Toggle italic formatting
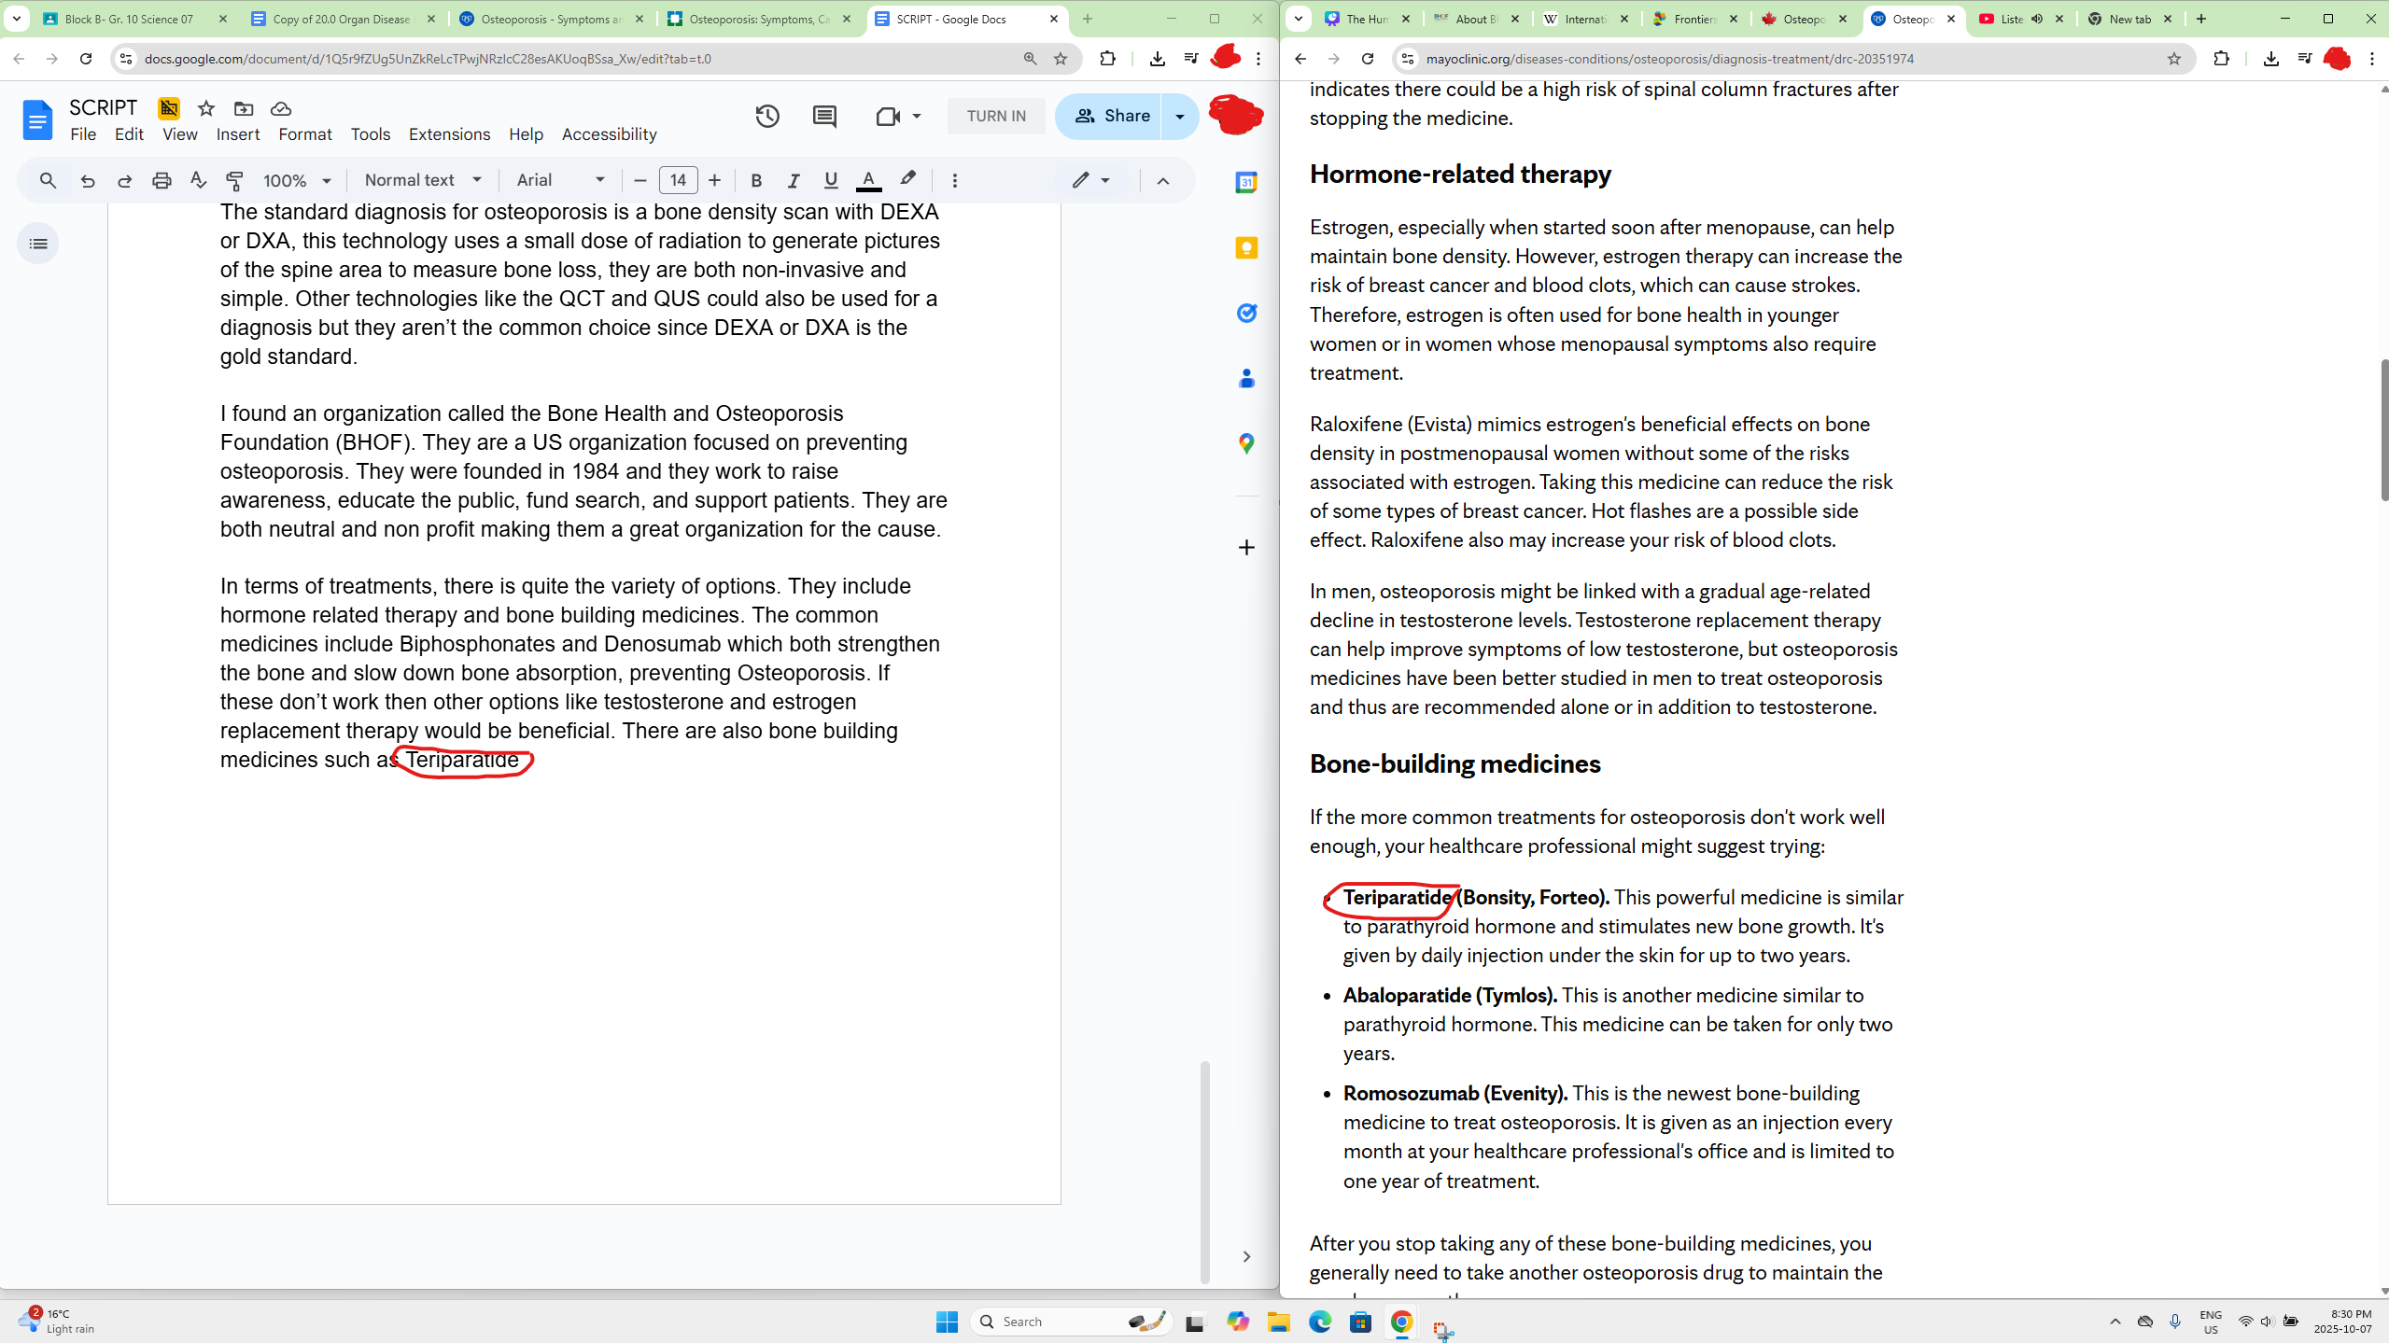 tap(794, 180)
